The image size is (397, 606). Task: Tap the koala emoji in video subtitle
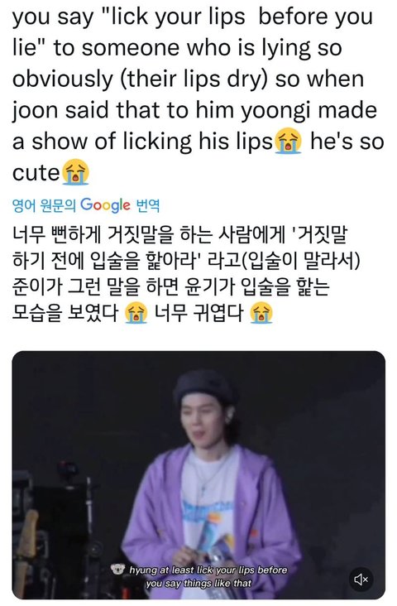118,569
